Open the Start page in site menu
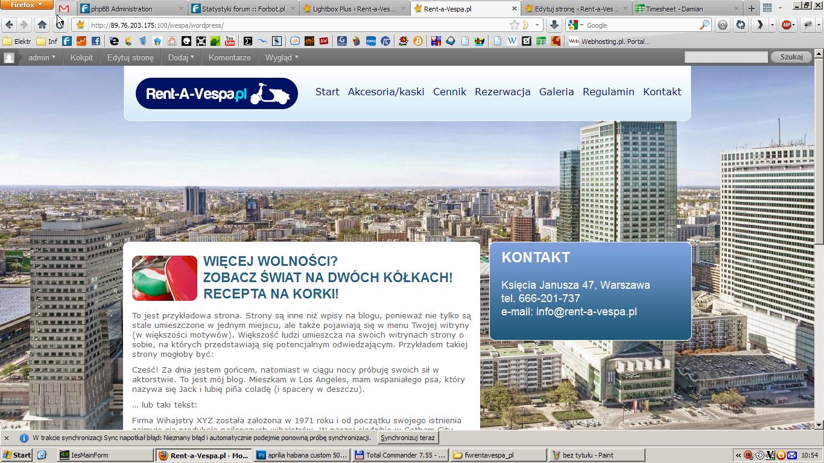 click(x=328, y=92)
